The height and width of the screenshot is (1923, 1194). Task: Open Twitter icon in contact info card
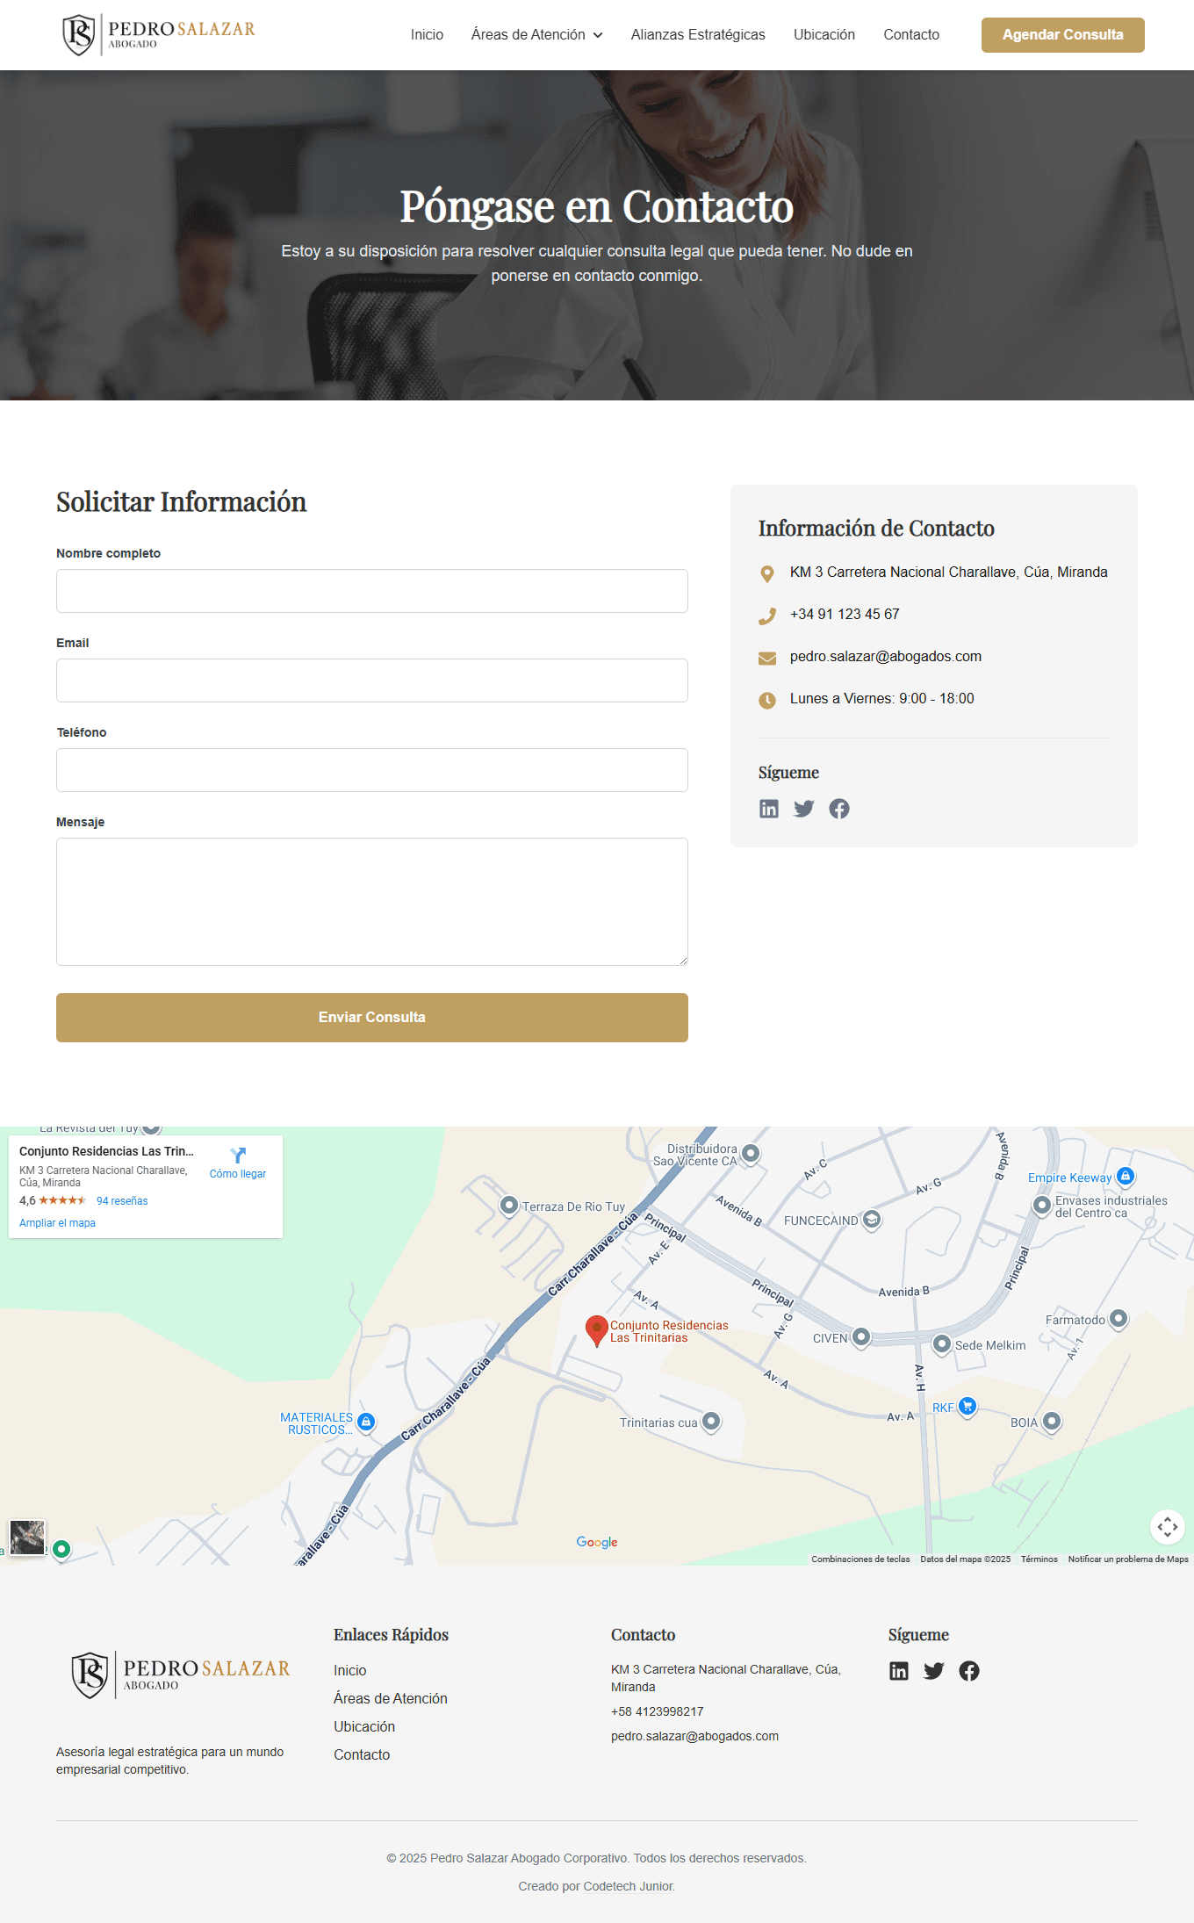click(804, 809)
